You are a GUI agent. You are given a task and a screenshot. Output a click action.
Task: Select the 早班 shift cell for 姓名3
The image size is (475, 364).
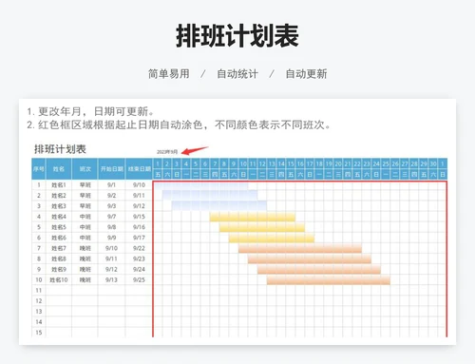pyautogui.click(x=85, y=206)
